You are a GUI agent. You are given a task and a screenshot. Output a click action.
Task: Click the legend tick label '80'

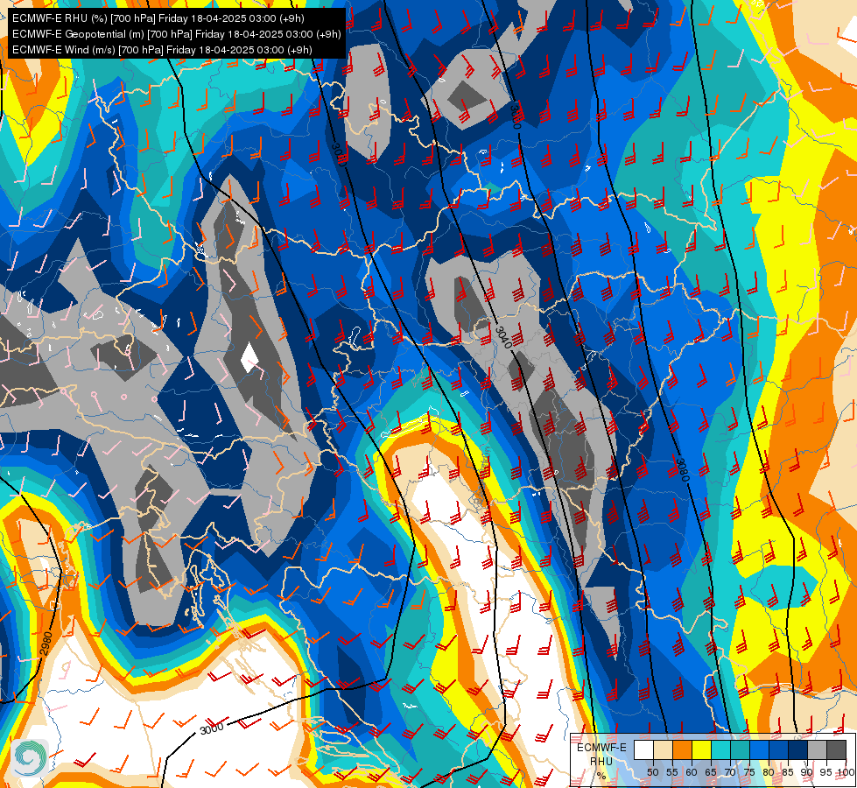click(x=769, y=772)
